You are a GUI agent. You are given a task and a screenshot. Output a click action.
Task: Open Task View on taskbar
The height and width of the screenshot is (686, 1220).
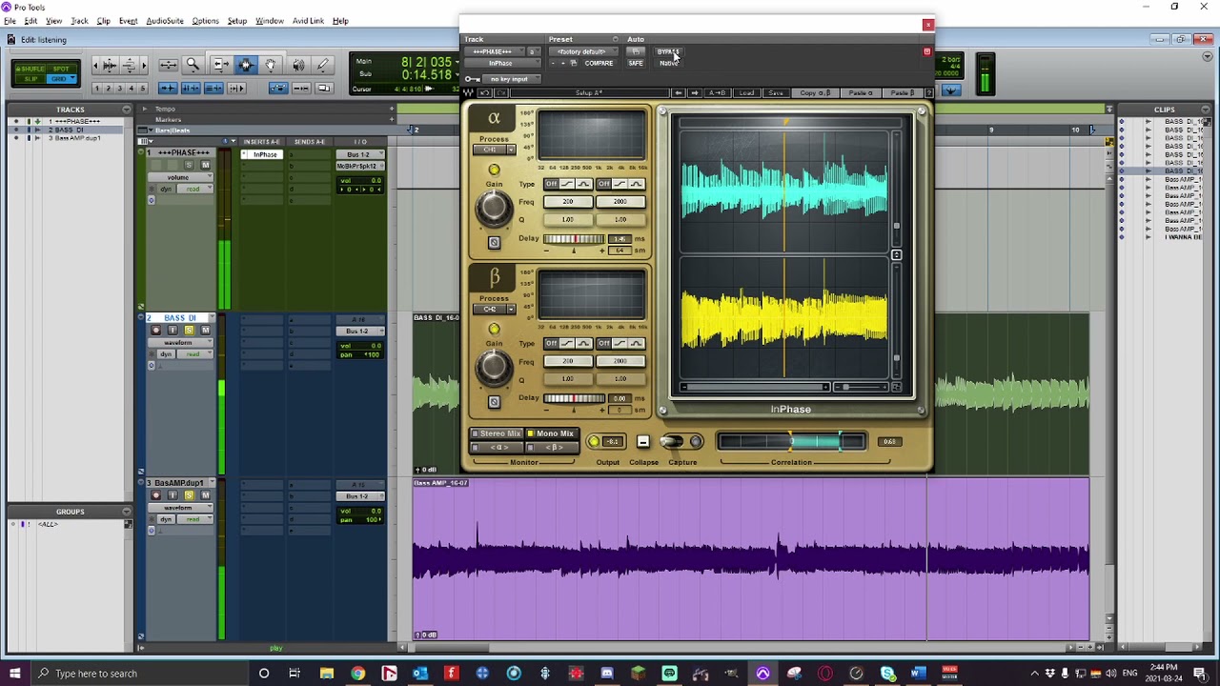[x=295, y=674]
